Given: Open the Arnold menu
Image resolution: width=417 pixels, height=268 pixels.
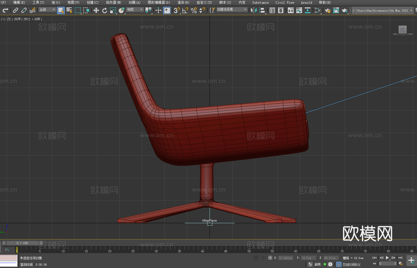Looking at the screenshot, I should click(307, 2).
